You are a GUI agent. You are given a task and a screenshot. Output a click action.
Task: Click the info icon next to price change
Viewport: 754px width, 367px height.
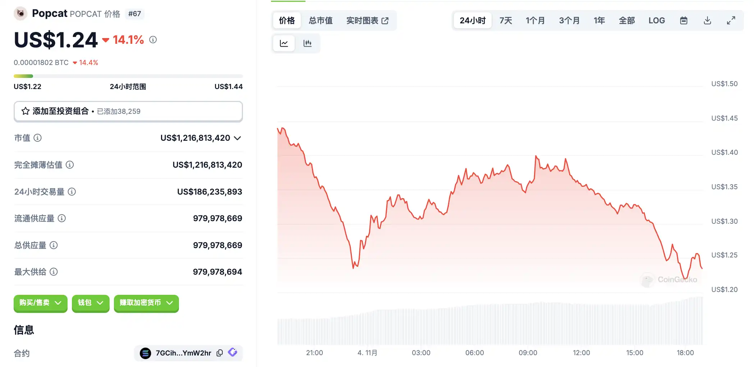(153, 40)
